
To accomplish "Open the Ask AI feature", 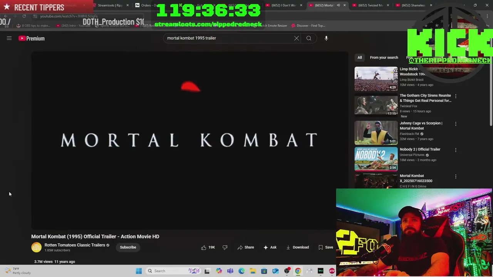I will (270, 247).
